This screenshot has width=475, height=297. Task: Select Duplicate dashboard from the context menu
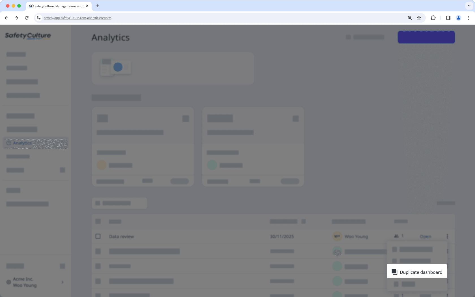pyautogui.click(x=416, y=272)
